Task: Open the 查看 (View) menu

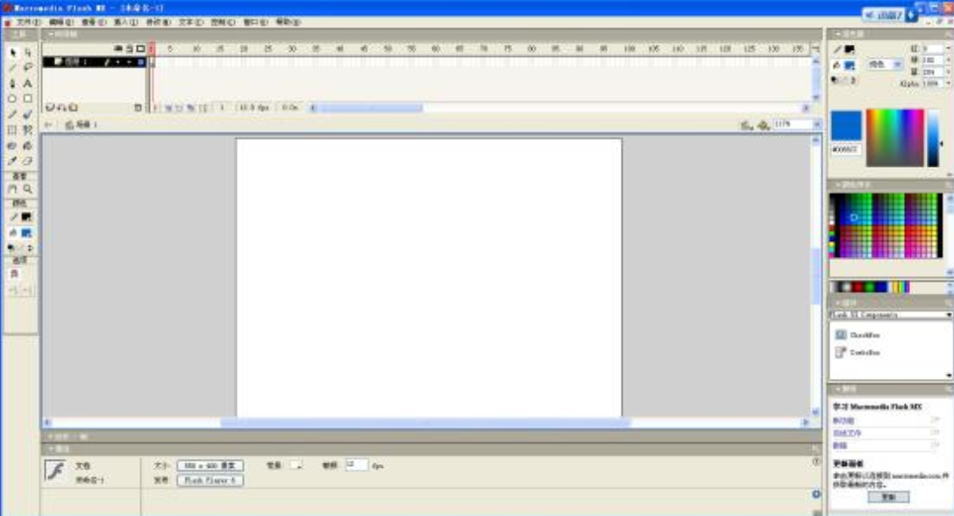Action: (x=94, y=22)
